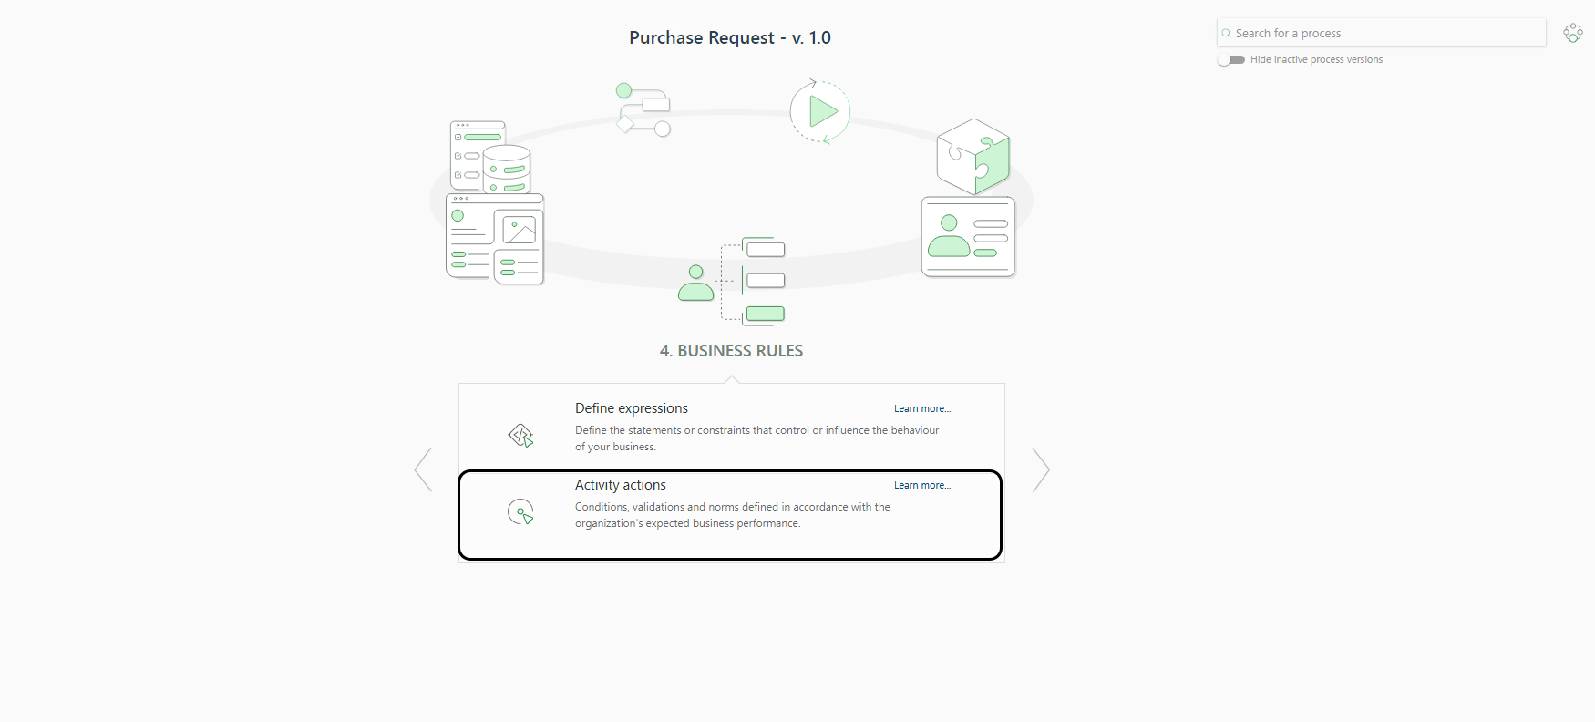
Task: Open the process model flowchart step icon
Action: [x=643, y=109]
